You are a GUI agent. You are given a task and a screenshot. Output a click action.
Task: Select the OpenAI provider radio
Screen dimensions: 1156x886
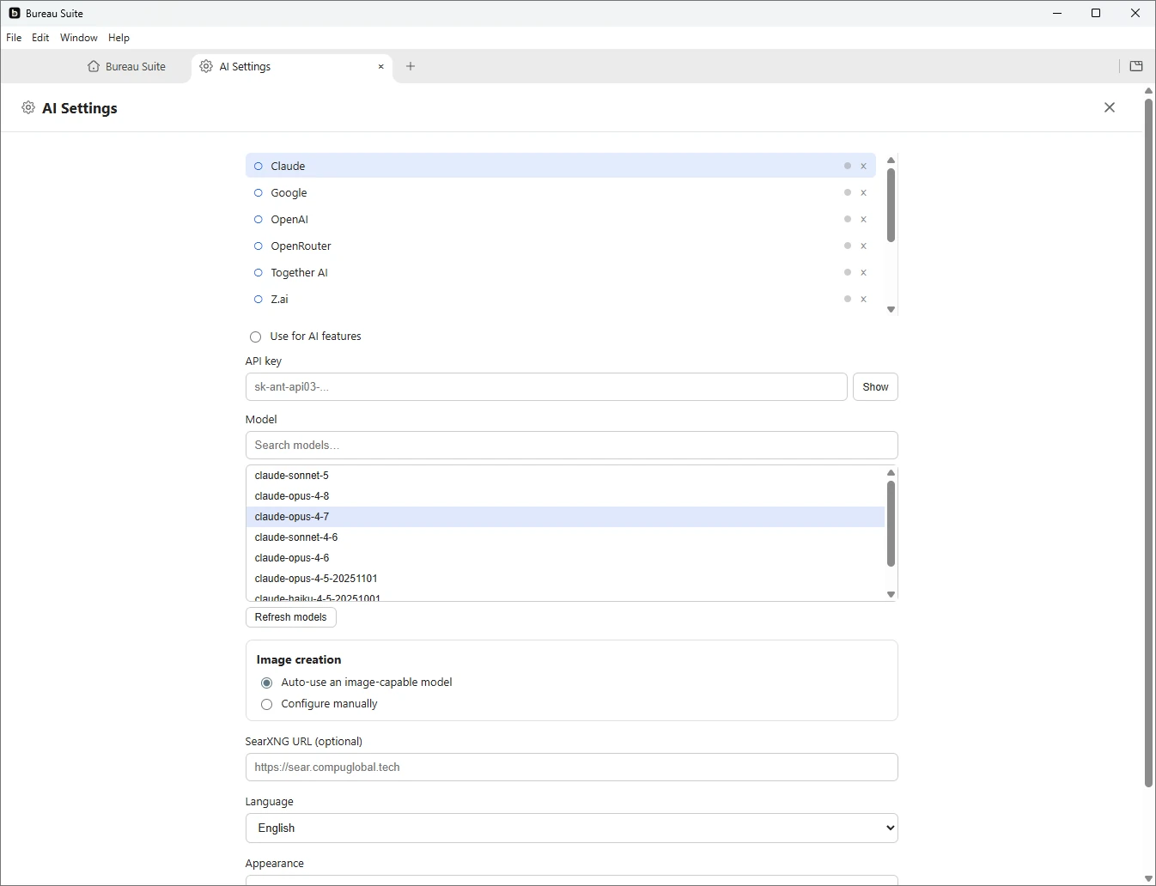tap(258, 219)
